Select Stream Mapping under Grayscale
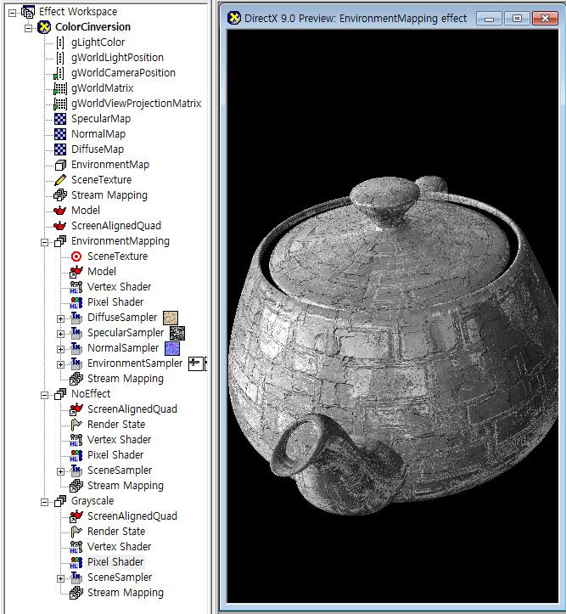This screenshot has height=614, width=566. coord(126,593)
